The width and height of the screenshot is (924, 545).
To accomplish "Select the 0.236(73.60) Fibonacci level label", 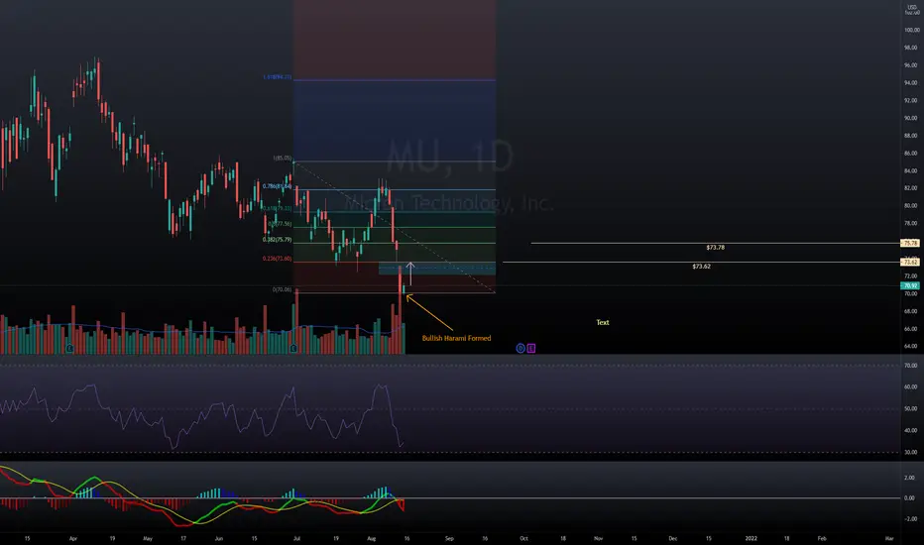I will [x=277, y=259].
